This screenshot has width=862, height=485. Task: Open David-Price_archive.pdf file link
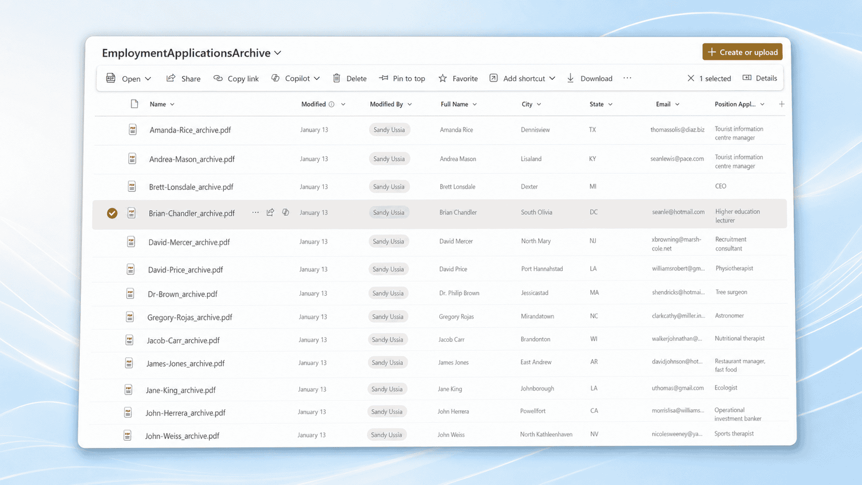[x=186, y=270]
